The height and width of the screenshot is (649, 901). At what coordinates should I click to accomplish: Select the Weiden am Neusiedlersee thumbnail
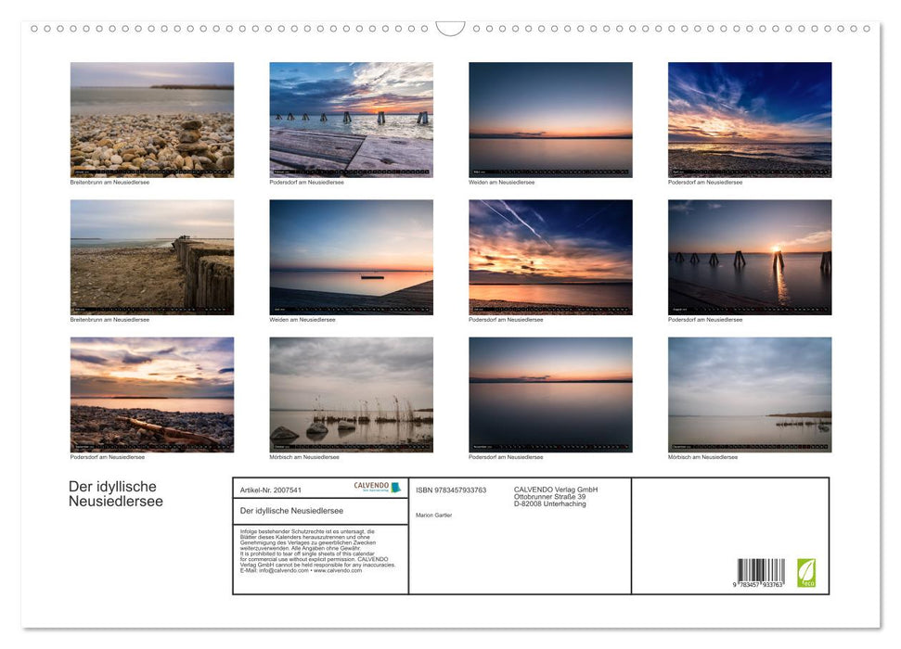(549, 116)
